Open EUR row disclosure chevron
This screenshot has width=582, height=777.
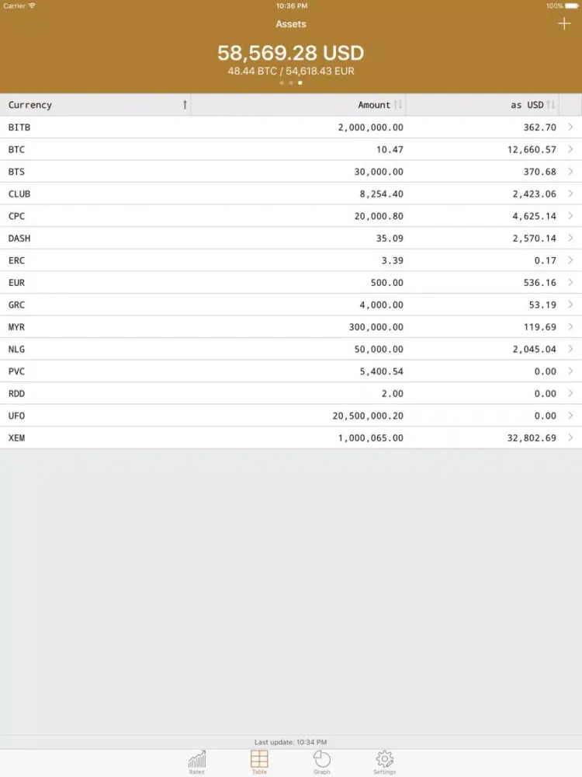[x=571, y=282]
